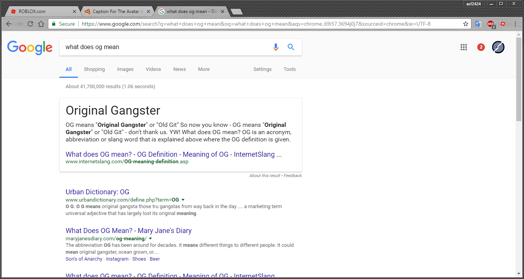Reload the current page
Viewport: 524px width, 279px height.
(x=31, y=24)
